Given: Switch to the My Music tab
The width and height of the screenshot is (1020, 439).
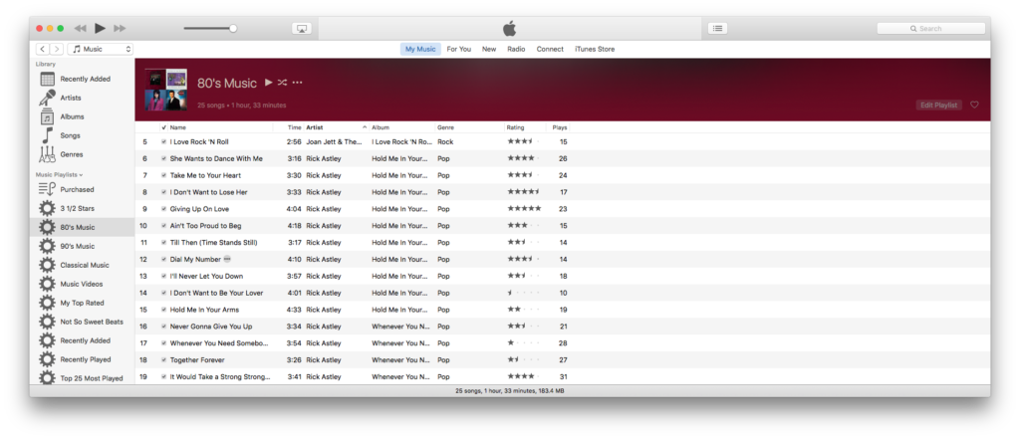Looking at the screenshot, I should pos(420,49).
